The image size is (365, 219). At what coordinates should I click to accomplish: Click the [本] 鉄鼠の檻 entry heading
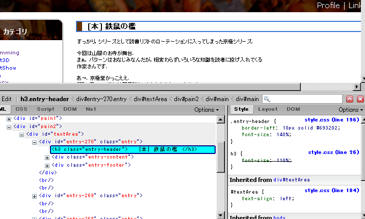point(112,26)
